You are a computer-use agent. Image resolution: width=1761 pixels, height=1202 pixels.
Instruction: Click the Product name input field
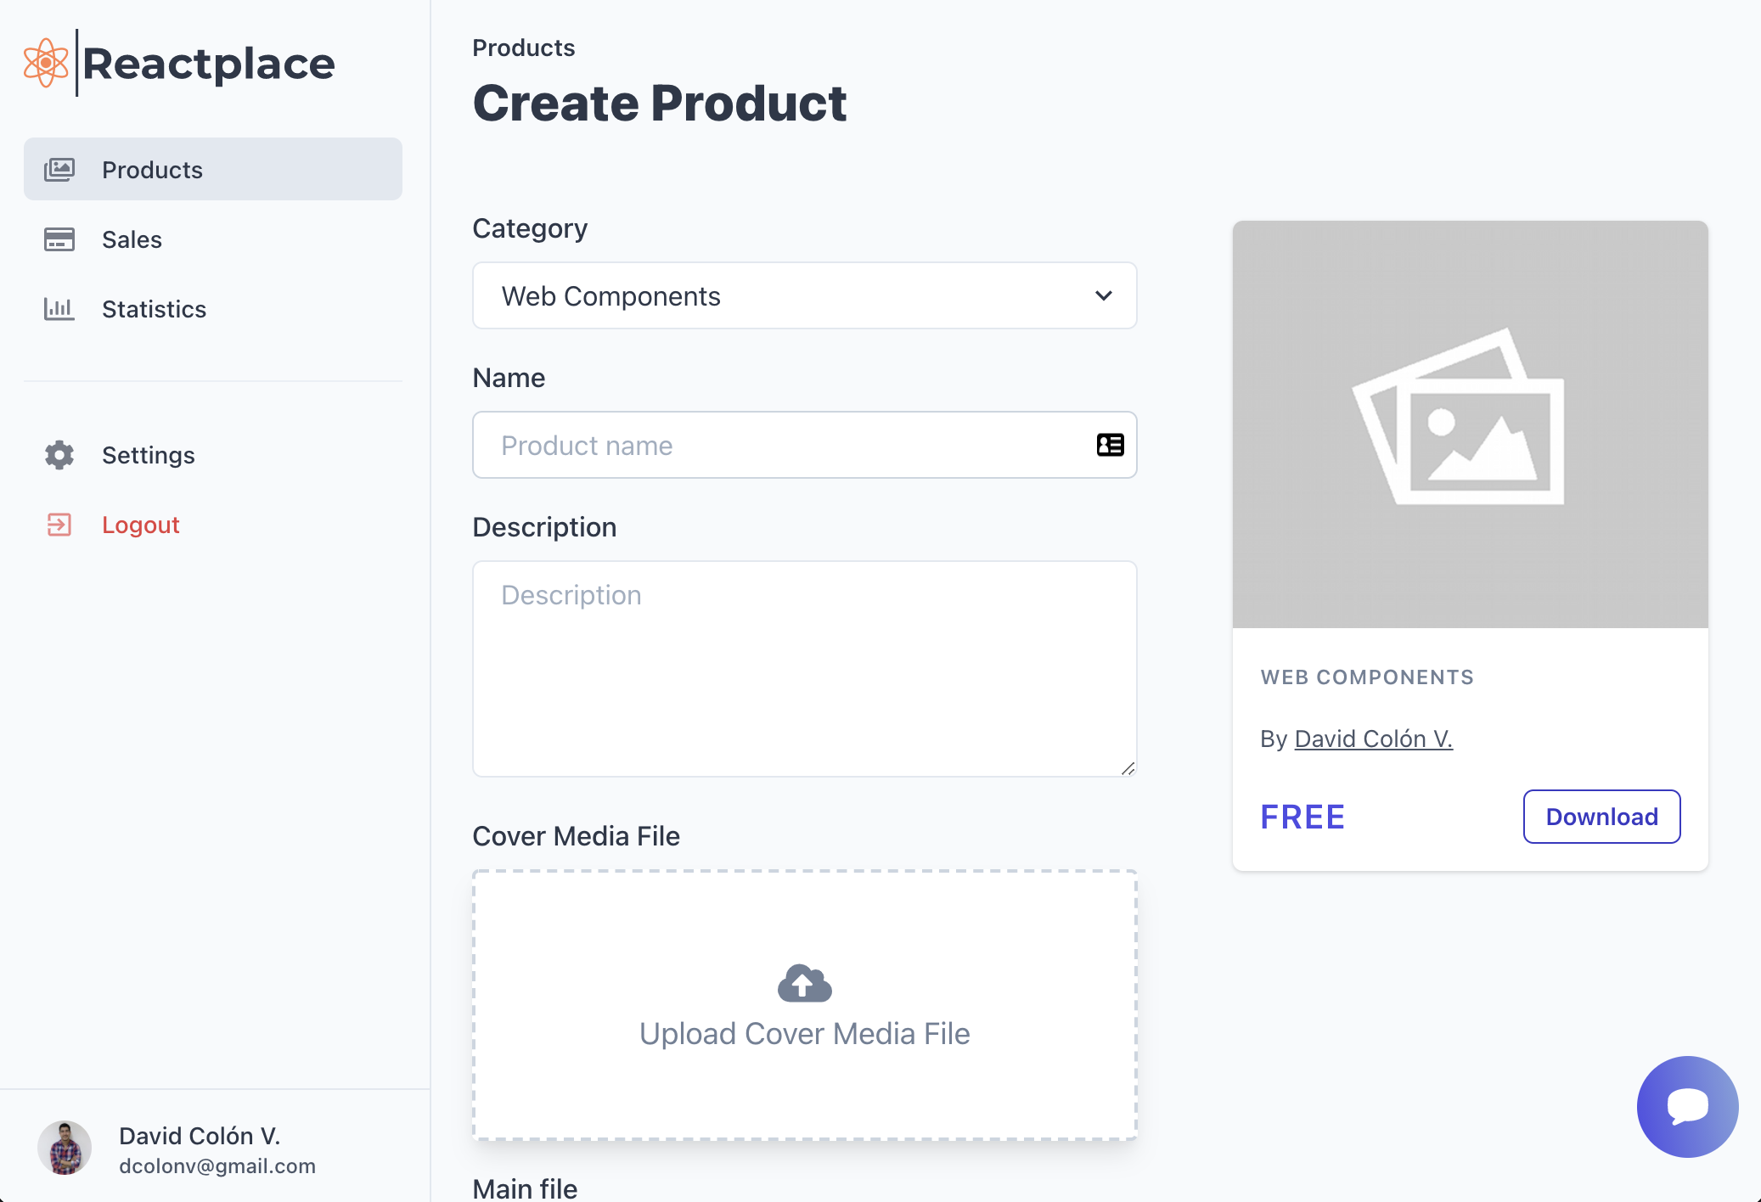(764, 445)
